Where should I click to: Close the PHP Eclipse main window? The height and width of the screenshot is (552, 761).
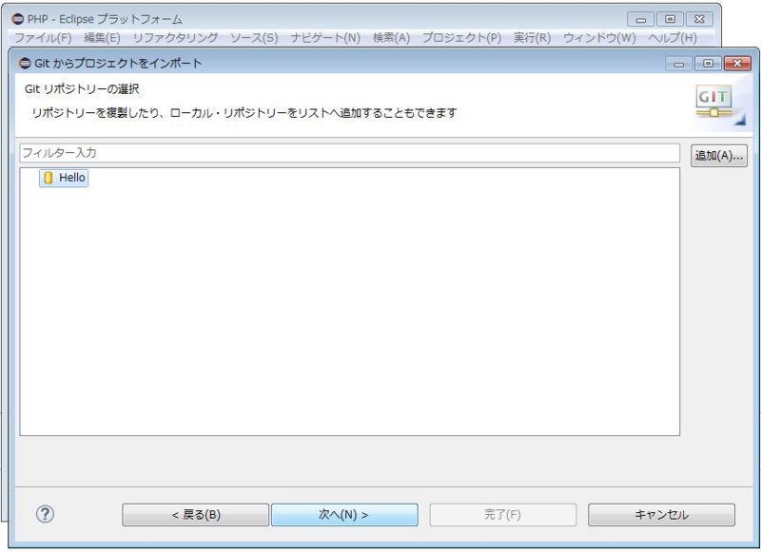[x=699, y=19]
